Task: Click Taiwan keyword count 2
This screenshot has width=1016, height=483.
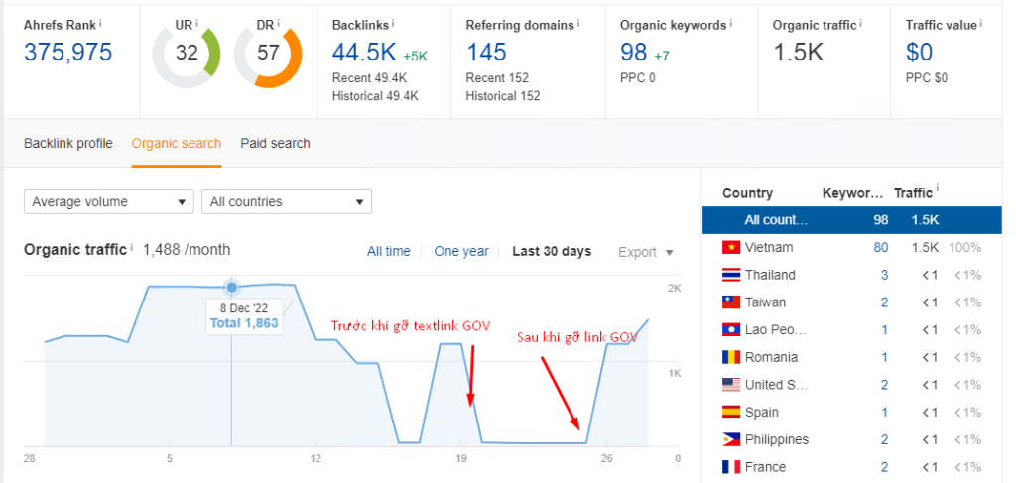Action: (884, 302)
